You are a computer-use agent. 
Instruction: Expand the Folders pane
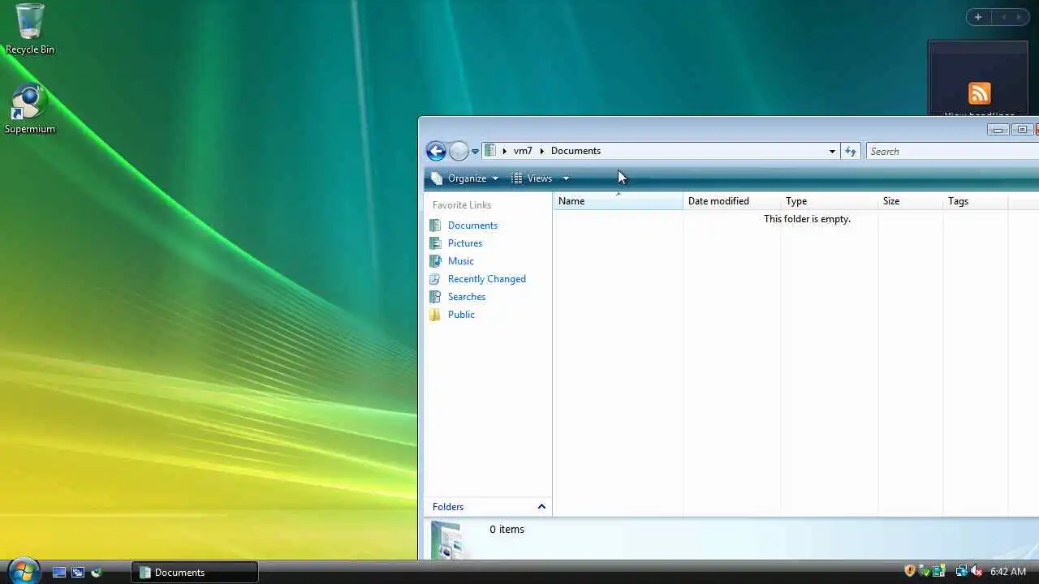[x=488, y=507]
